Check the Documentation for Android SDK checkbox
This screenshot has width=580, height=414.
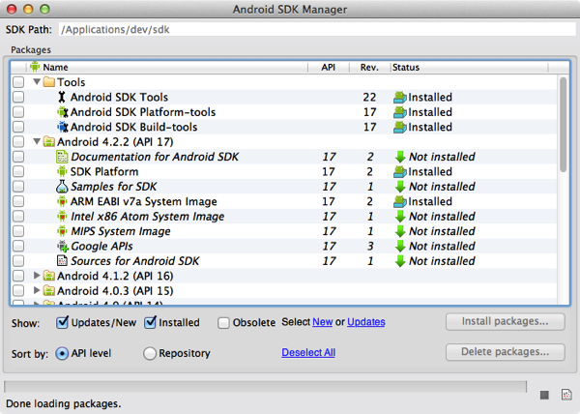tap(18, 157)
